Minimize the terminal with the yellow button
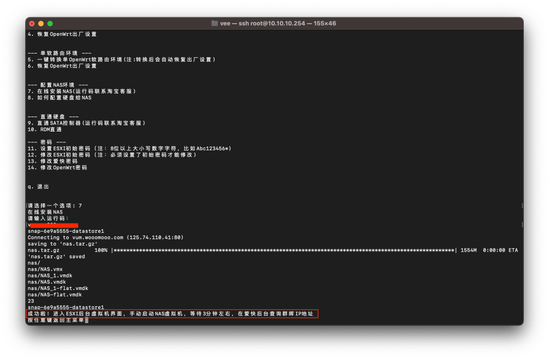549x359 pixels. 41,24
